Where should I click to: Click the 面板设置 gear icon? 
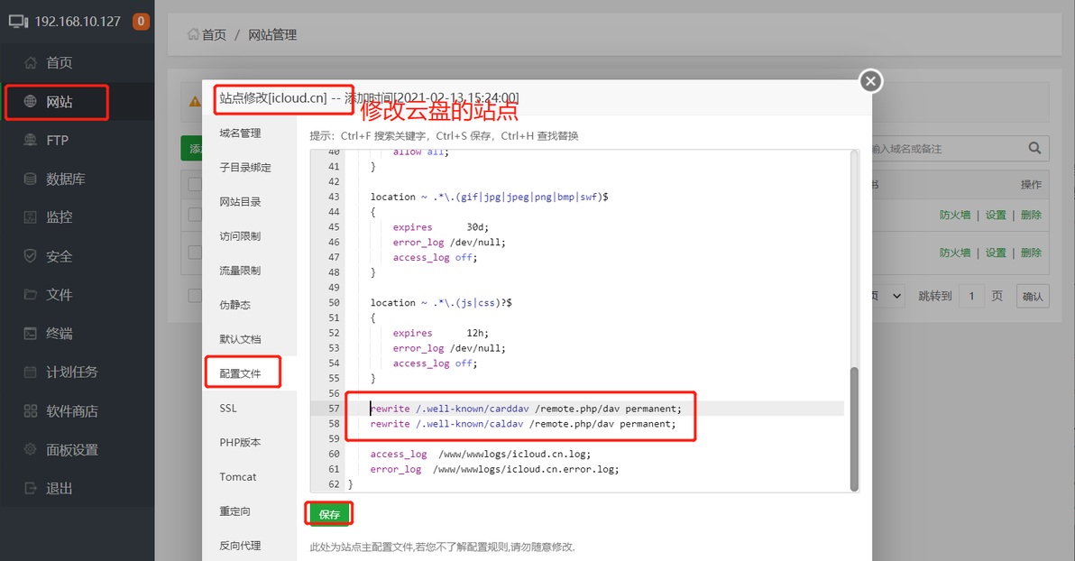30,449
